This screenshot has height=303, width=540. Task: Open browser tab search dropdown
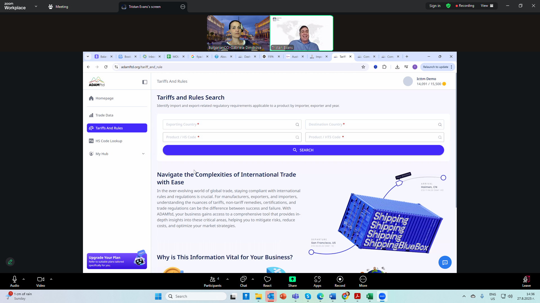tap(88, 57)
